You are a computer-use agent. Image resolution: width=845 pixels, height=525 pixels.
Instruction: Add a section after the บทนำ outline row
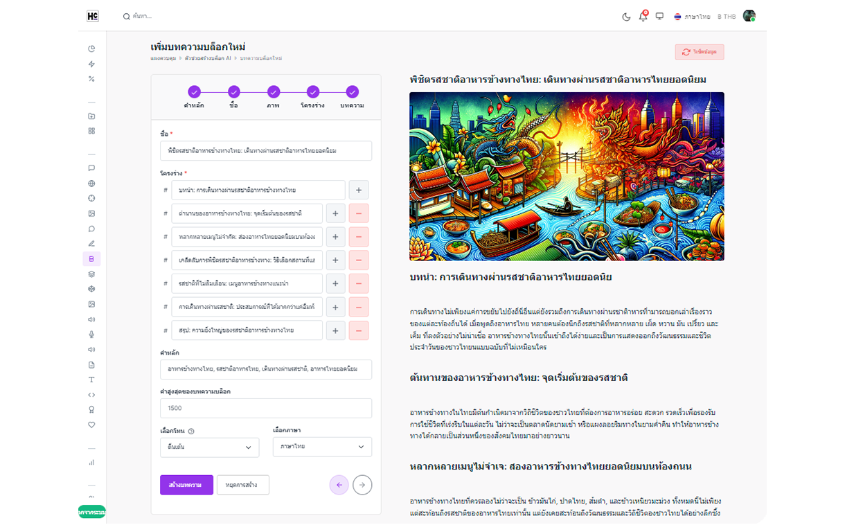(x=358, y=190)
